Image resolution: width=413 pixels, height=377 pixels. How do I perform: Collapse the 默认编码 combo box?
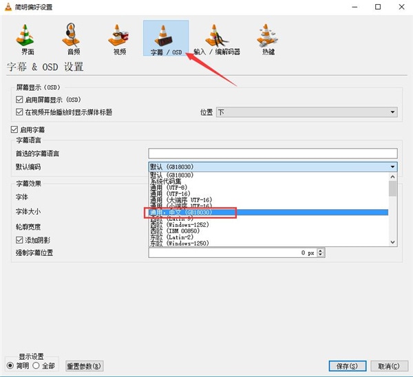click(273, 166)
